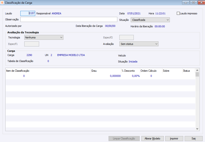Click the Laudo number field 2157

[x=28, y=13]
